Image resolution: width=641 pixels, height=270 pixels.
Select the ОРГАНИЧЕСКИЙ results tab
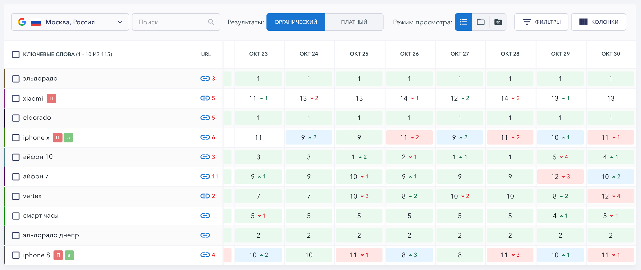tap(296, 22)
